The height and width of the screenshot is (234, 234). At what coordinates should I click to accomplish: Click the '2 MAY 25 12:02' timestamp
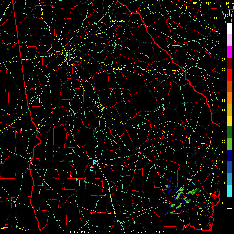coord(147,232)
